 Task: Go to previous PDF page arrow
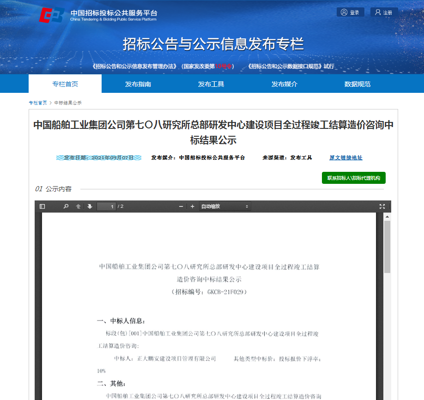pos(78,206)
